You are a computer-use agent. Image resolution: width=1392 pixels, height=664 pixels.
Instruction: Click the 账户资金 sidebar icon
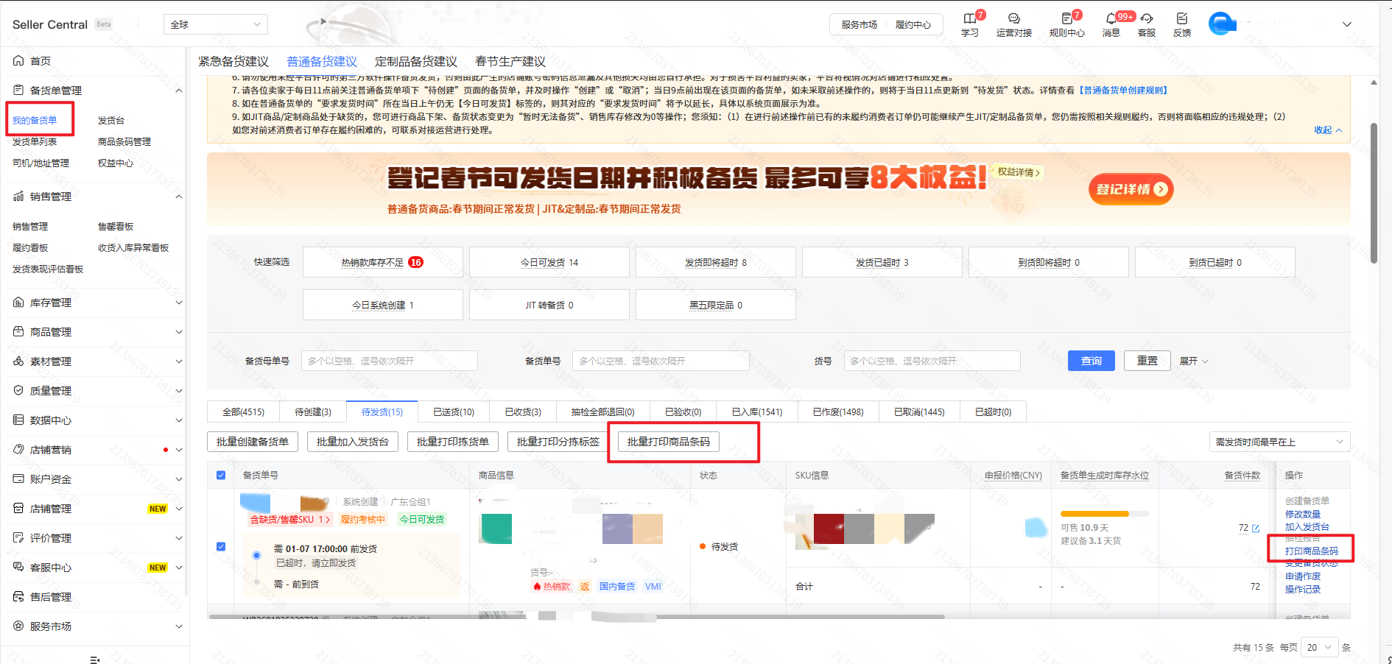tap(18, 478)
